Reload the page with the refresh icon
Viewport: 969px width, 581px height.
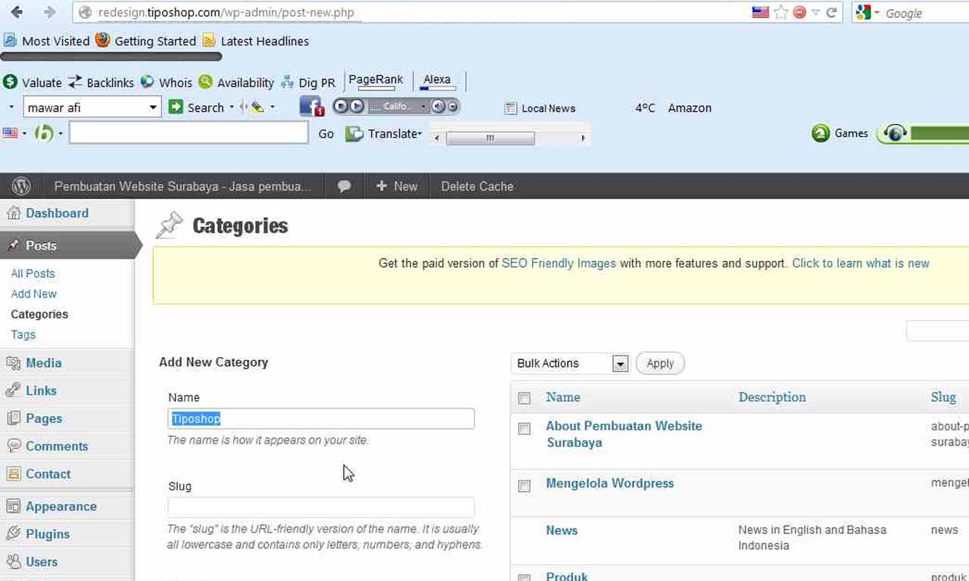pos(831,13)
